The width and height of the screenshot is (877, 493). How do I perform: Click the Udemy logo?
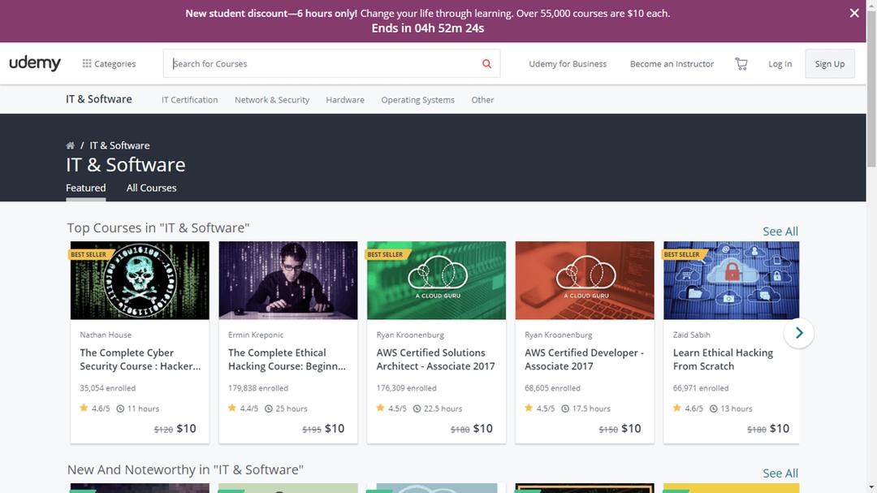[x=35, y=63]
